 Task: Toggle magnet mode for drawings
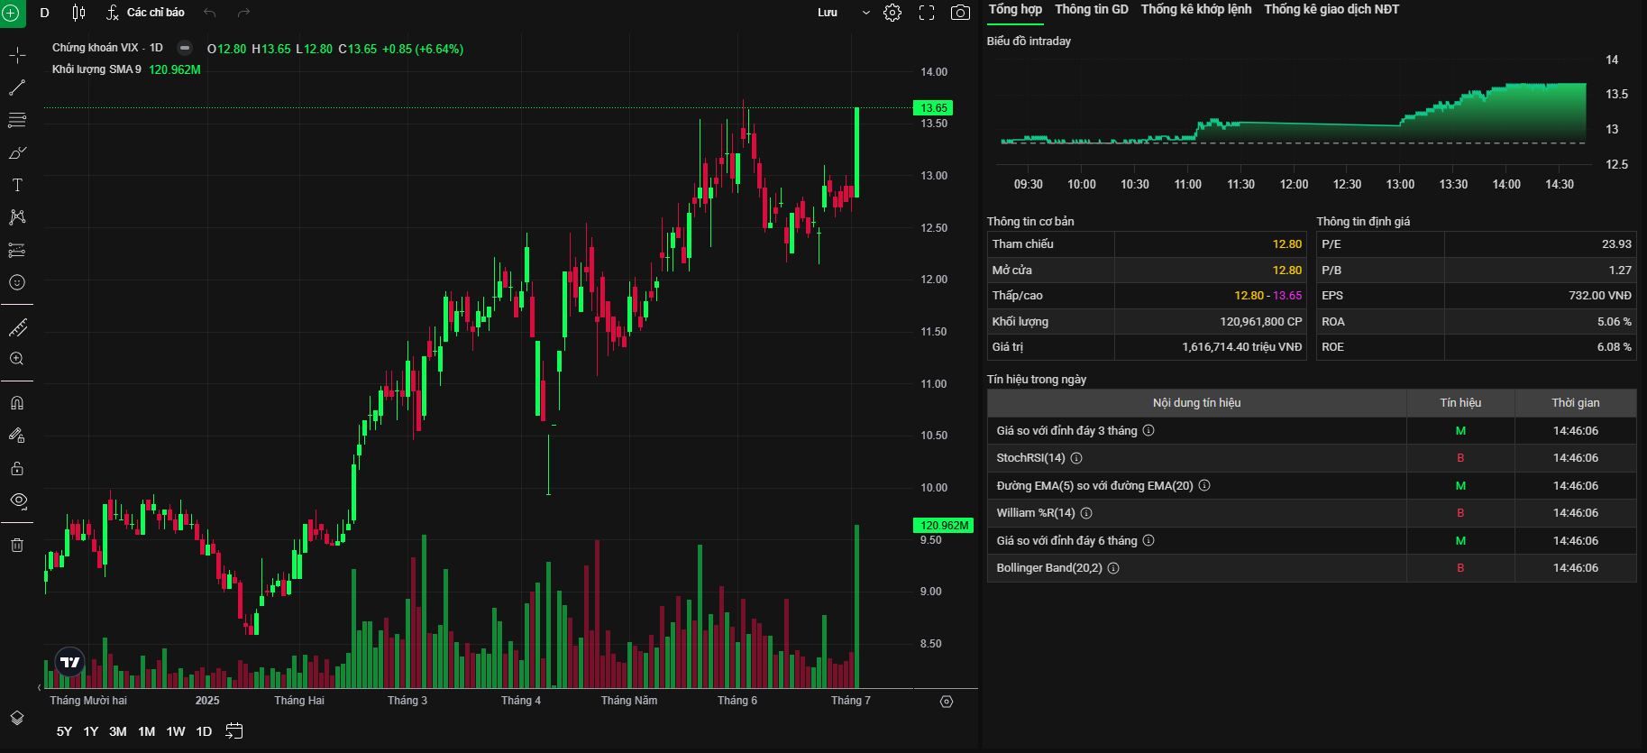pos(17,403)
